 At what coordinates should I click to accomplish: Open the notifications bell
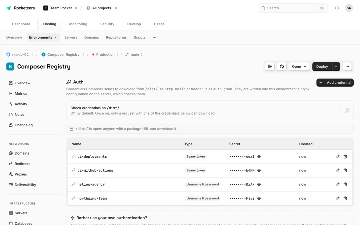coord(337,8)
